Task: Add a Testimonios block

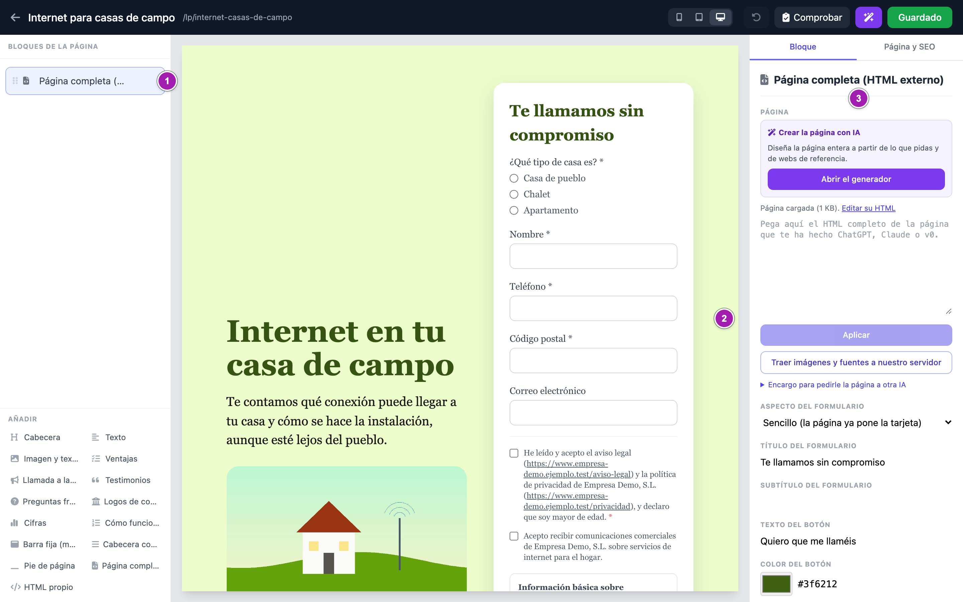Action: (125, 480)
